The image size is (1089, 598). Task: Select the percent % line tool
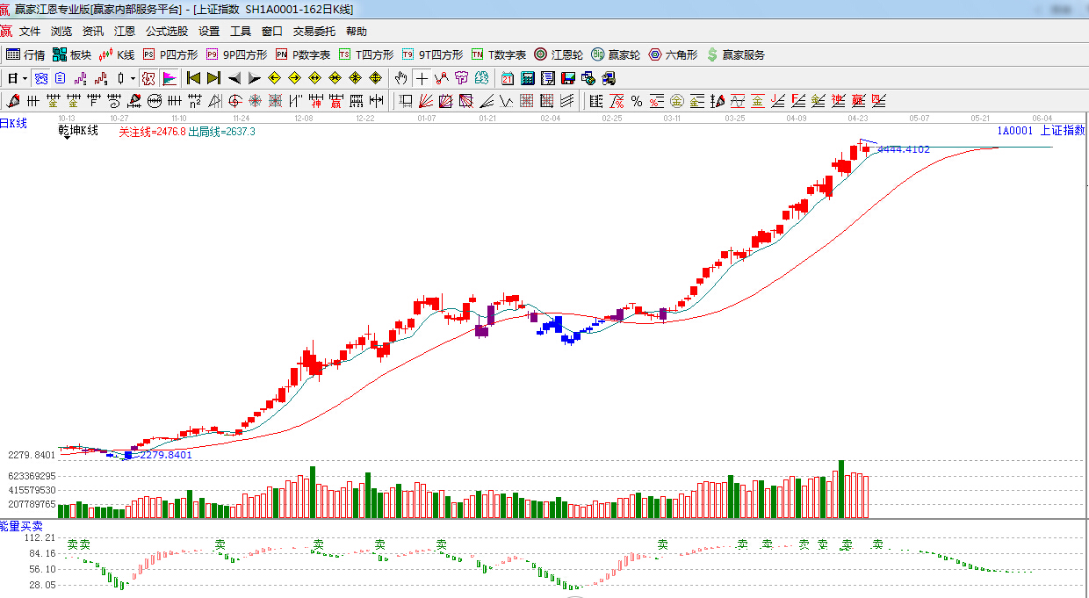pos(637,100)
